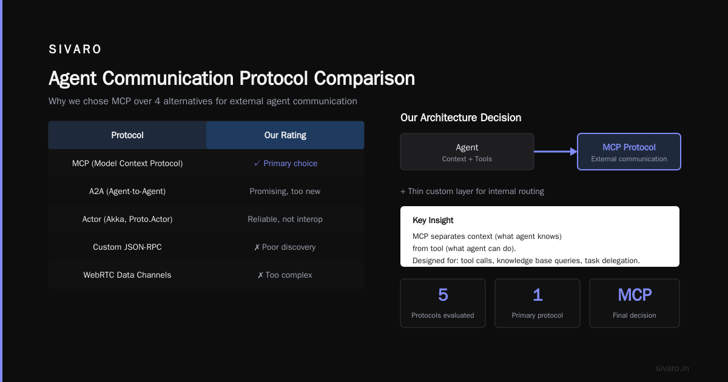Click the Custom JSON-RPC row
Viewport: 728px width, 382px height.
click(206, 247)
